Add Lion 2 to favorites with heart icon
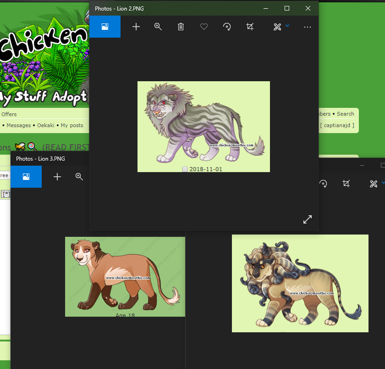 [x=204, y=27]
